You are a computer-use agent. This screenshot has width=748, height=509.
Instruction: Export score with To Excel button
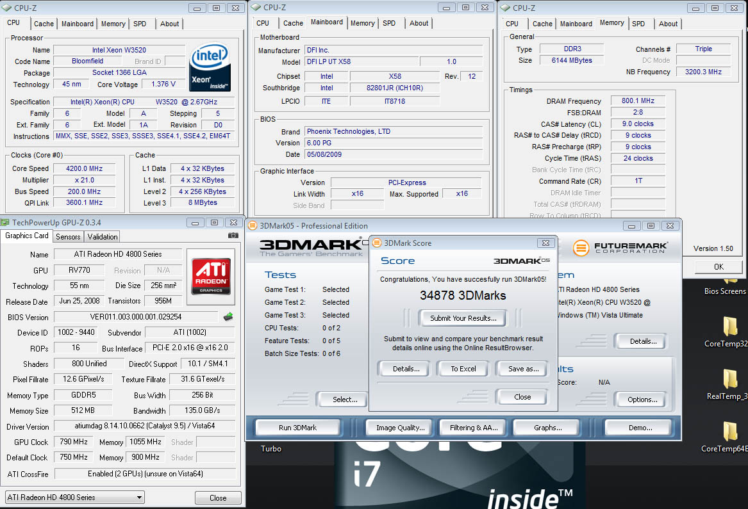pos(463,369)
